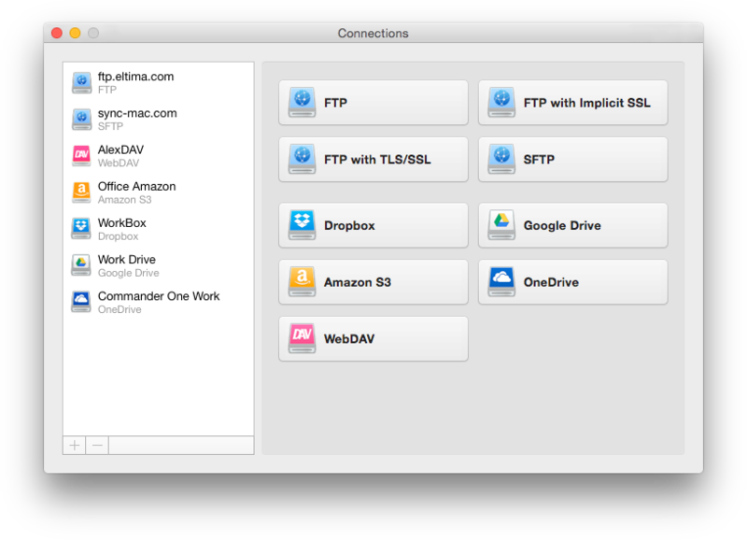Click the Amazon S3 logo in grid

click(302, 281)
